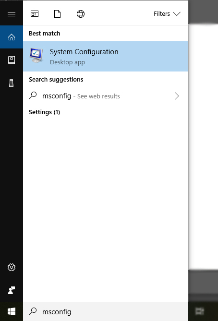This screenshot has height=321, width=218.
Task: Open the Devices icon in sidebar
Action: pyautogui.click(x=12, y=83)
